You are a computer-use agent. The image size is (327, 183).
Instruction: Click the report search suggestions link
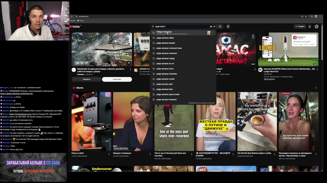pyautogui.click(x=201, y=103)
